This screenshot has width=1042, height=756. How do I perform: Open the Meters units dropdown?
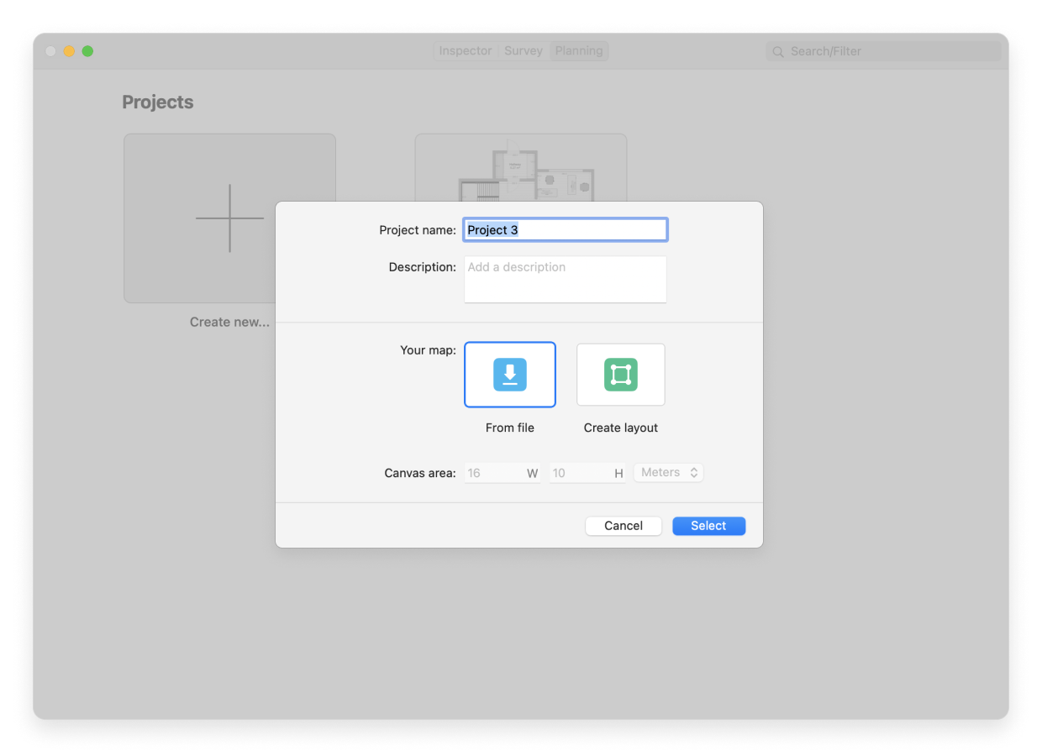668,472
